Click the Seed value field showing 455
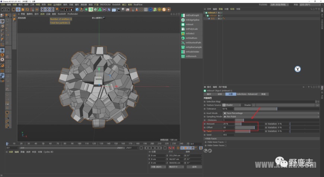Image resolution: width=324 pixels, height=177 pixels. 229,135
